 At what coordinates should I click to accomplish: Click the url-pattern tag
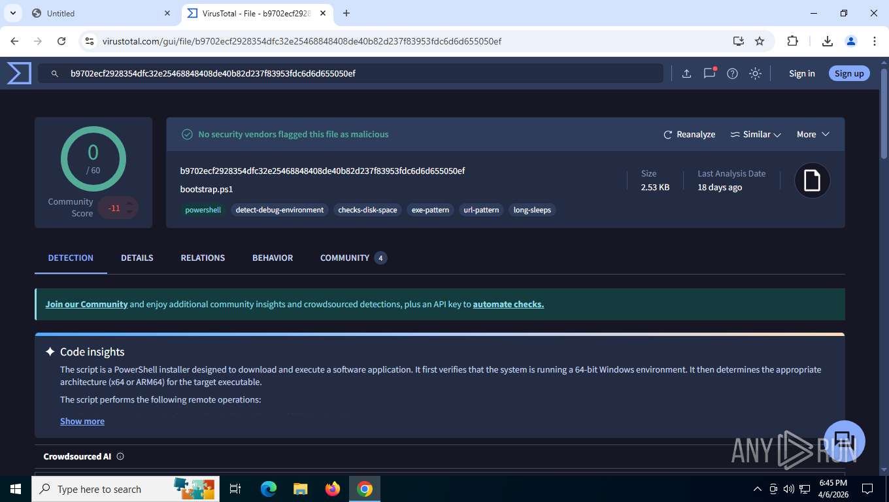[481, 210]
